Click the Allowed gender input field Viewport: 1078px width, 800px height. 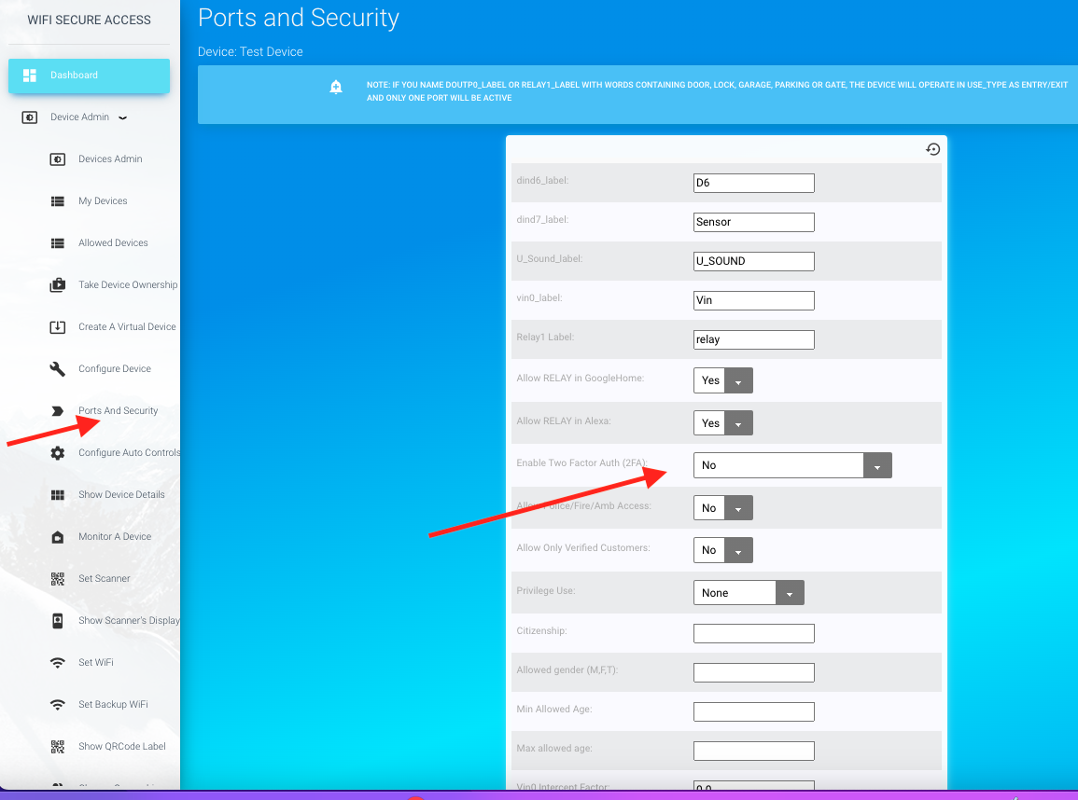[x=754, y=672]
